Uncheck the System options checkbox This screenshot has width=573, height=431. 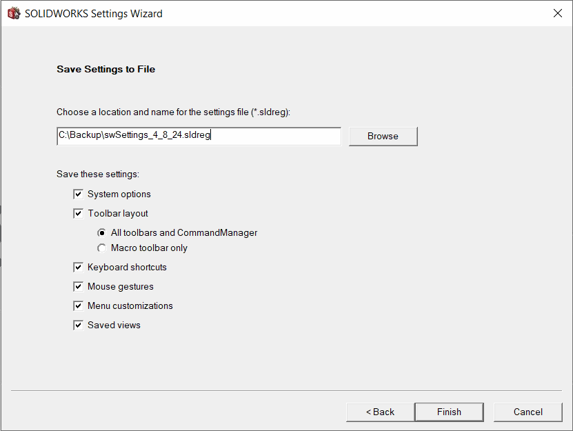[x=78, y=194]
